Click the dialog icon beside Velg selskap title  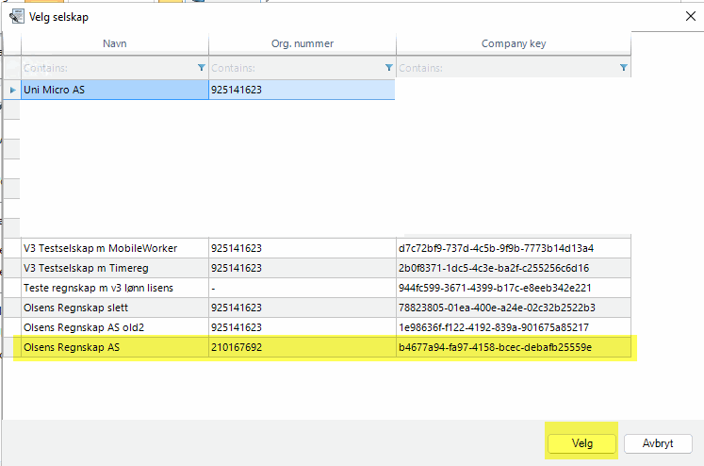[x=15, y=17]
